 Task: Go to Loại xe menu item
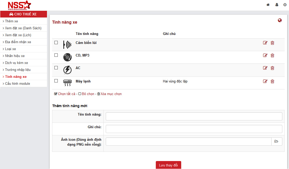tap(11, 49)
